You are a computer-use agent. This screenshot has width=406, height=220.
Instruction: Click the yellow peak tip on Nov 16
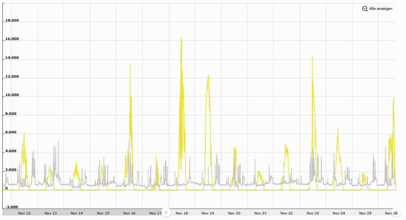point(130,65)
